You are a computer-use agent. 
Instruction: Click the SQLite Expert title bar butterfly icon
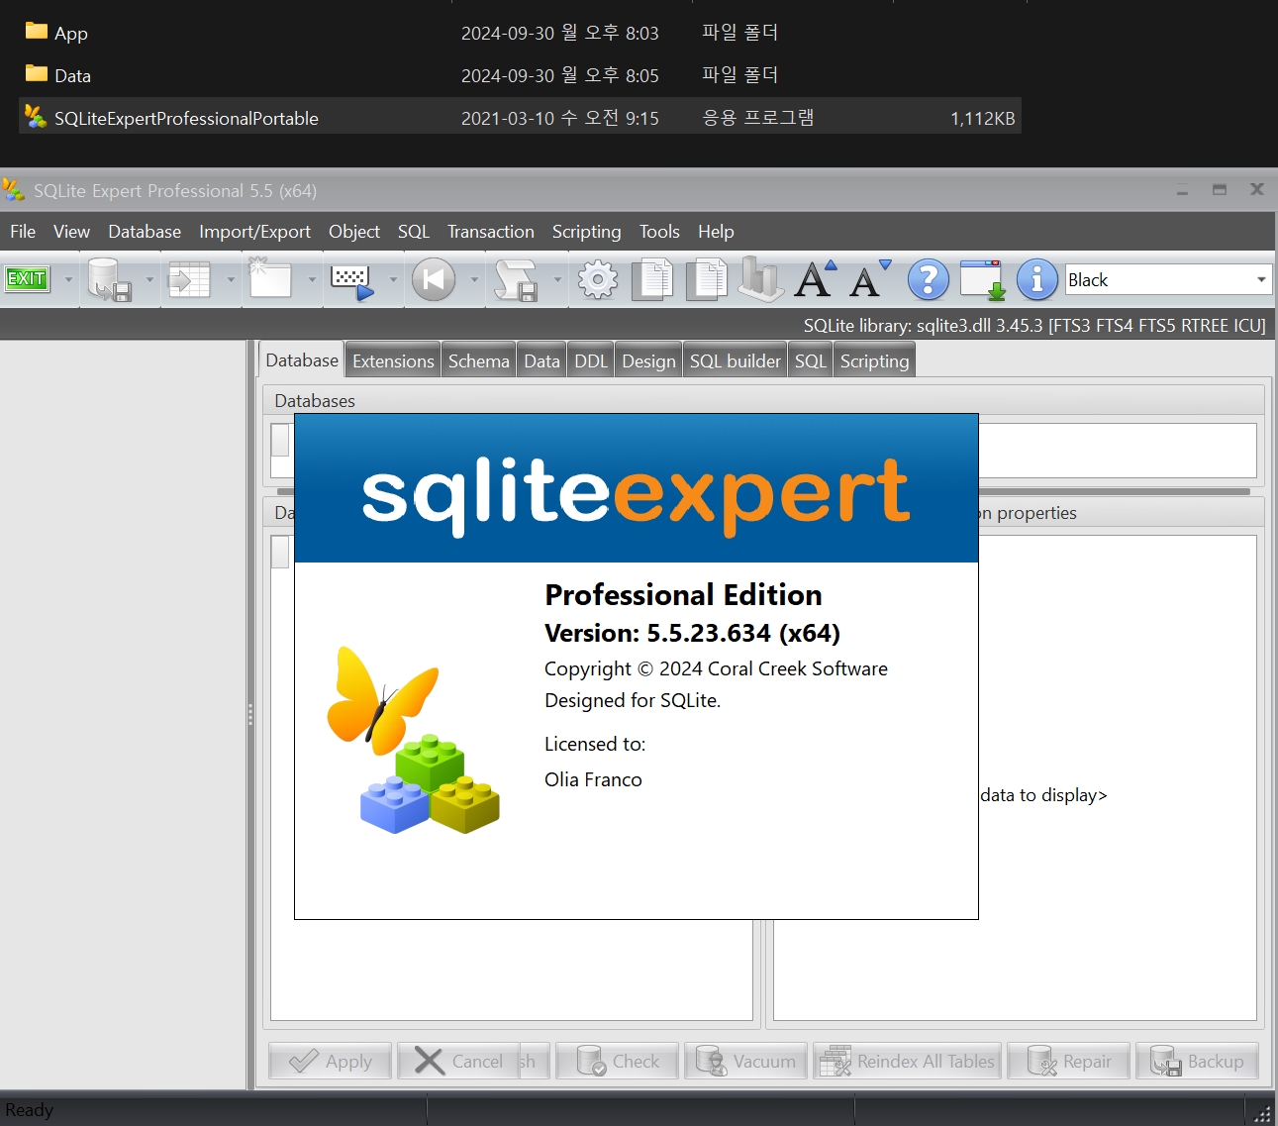click(13, 189)
